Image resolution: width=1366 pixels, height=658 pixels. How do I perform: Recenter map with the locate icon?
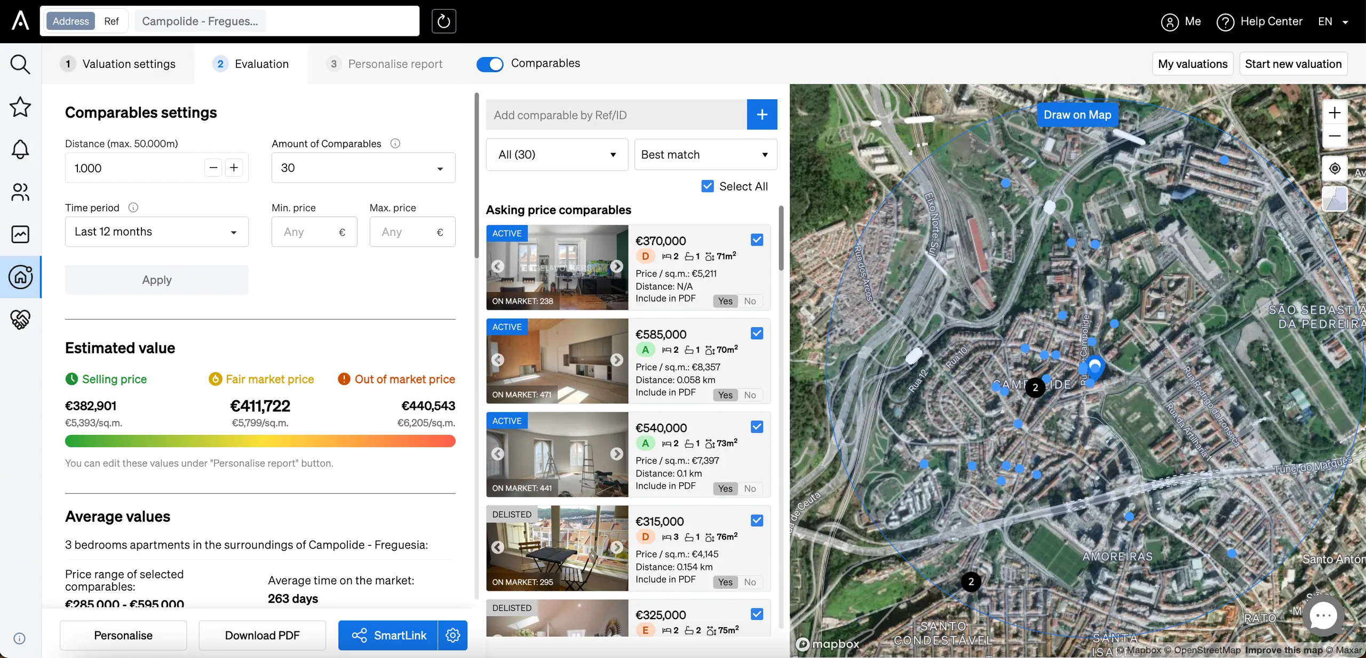pyautogui.click(x=1335, y=168)
